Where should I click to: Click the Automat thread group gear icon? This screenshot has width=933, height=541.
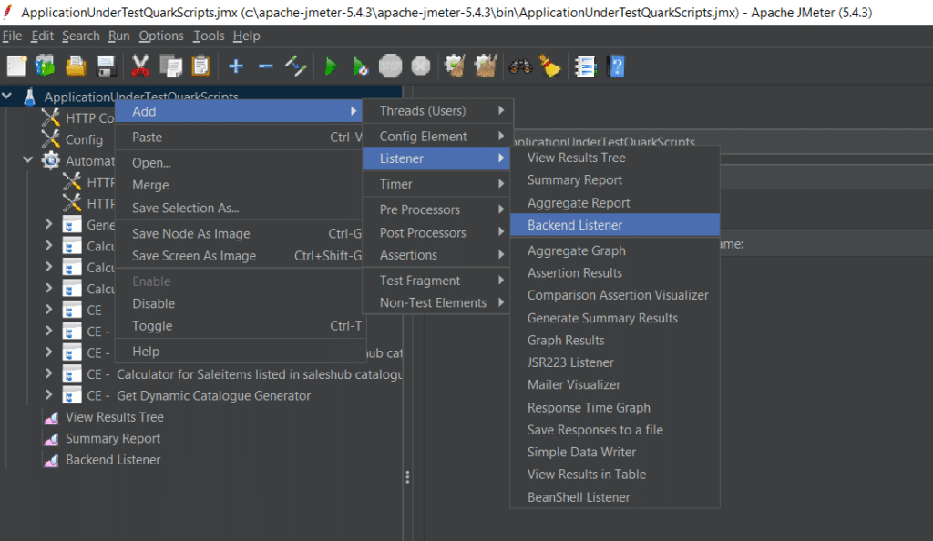pos(51,160)
